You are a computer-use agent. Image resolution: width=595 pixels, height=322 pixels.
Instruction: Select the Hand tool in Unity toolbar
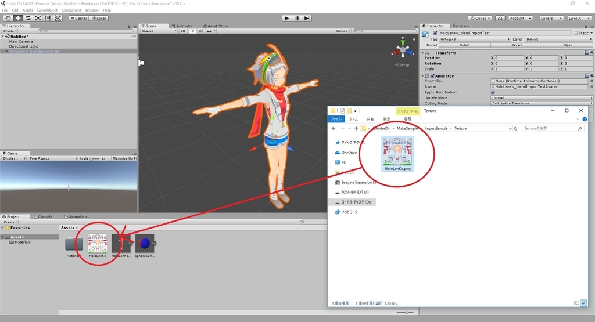tap(8, 18)
